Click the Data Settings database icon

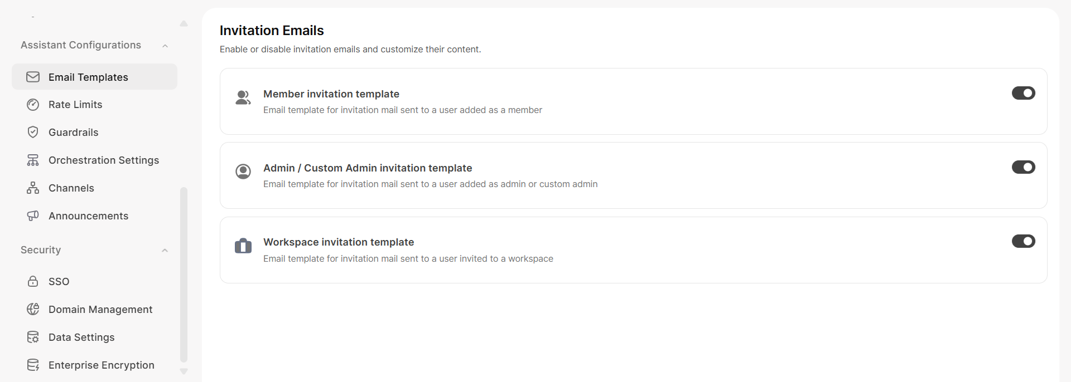coord(33,337)
